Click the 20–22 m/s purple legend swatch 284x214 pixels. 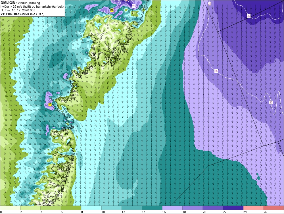pyautogui.click(x=213, y=208)
